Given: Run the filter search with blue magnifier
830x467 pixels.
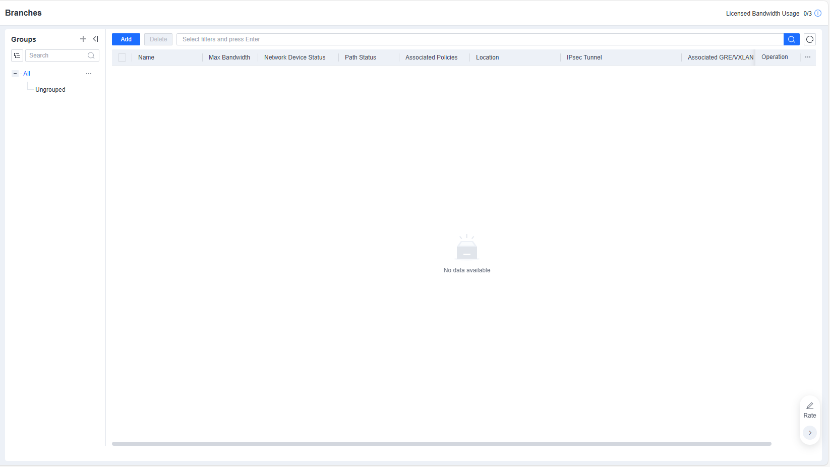Looking at the screenshot, I should point(792,39).
